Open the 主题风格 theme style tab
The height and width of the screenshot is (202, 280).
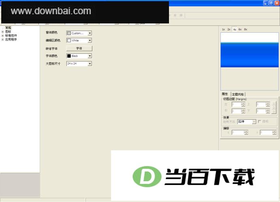tap(238, 94)
